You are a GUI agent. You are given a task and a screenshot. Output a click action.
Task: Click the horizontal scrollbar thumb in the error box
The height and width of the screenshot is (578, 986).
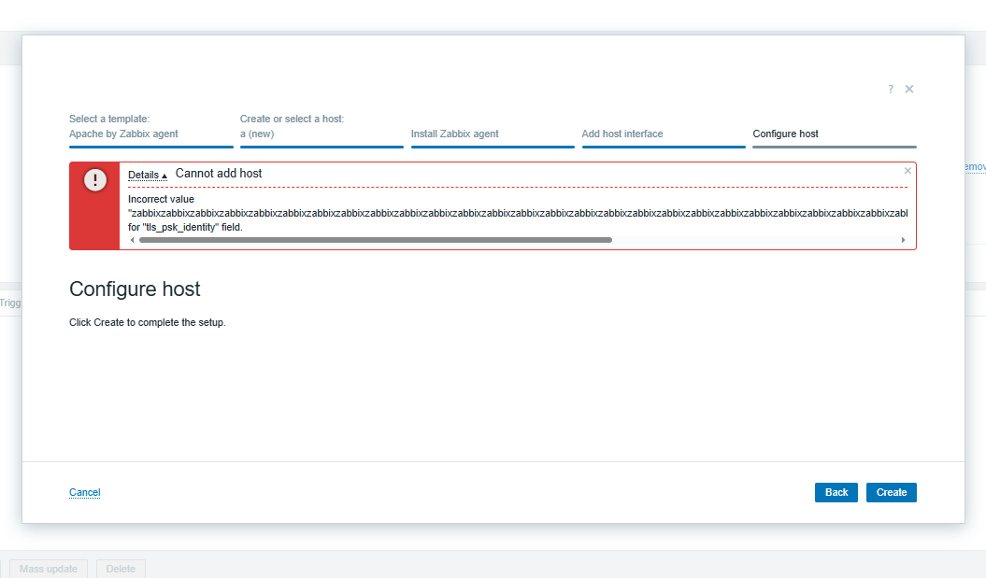[x=376, y=240]
